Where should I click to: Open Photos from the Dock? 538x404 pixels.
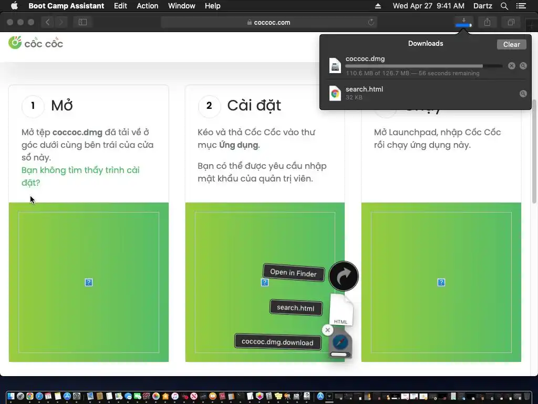[x=156, y=396]
